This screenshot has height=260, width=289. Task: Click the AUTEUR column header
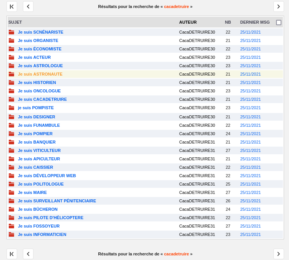click(x=188, y=22)
